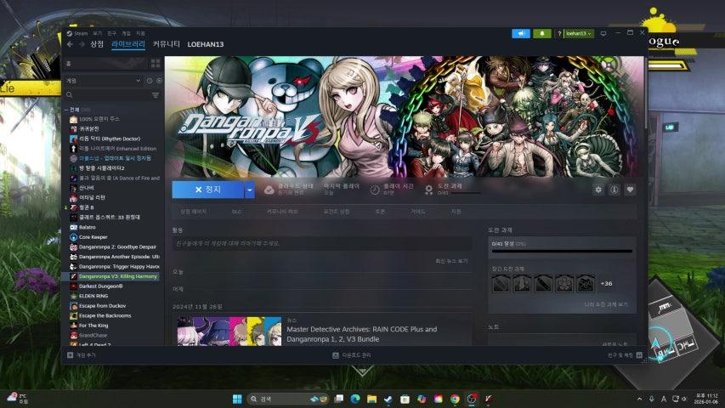Expand the dropdown arrow beside the stop button
Image resolution: width=725 pixels, height=408 pixels.
point(249,190)
